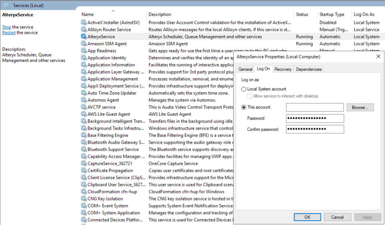The image size is (385, 225).
Task: Click the Services (Local) title bar icon
Action: coord(7,5)
